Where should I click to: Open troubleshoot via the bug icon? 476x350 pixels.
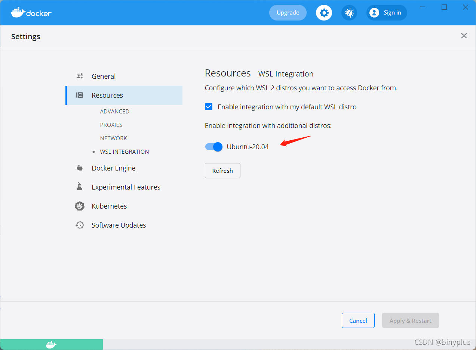pyautogui.click(x=349, y=13)
